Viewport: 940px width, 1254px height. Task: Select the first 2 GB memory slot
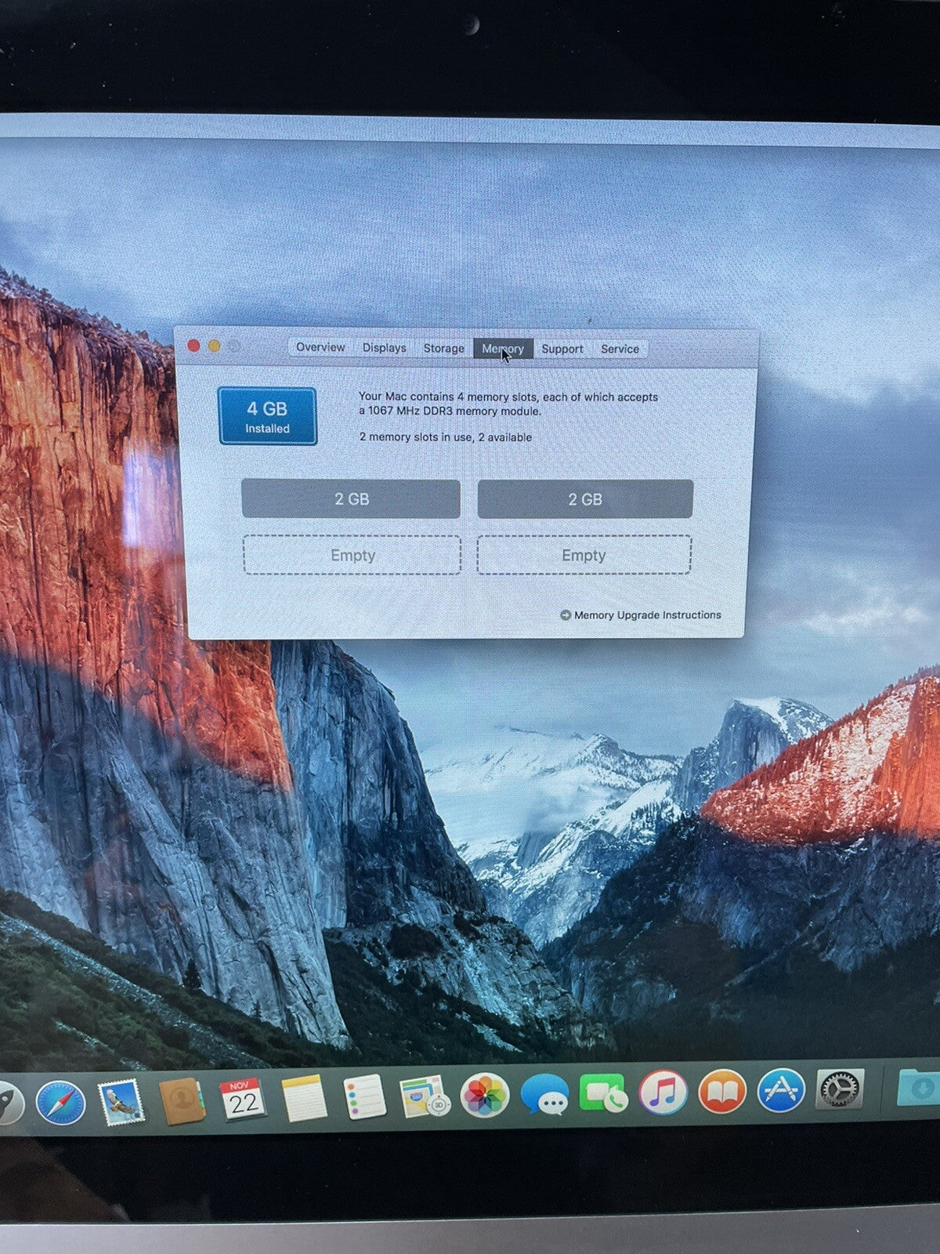pos(351,499)
